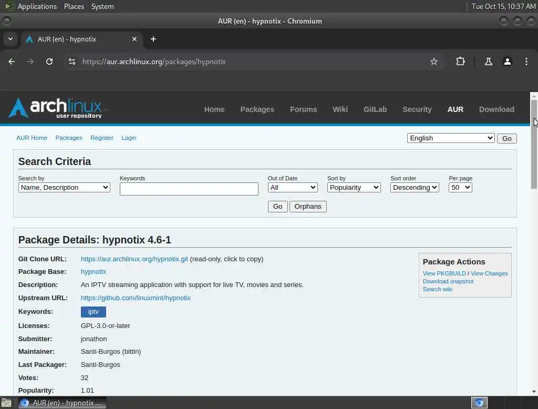Open Chromium three-dot menu
The height and width of the screenshot is (409, 538).
[526, 62]
